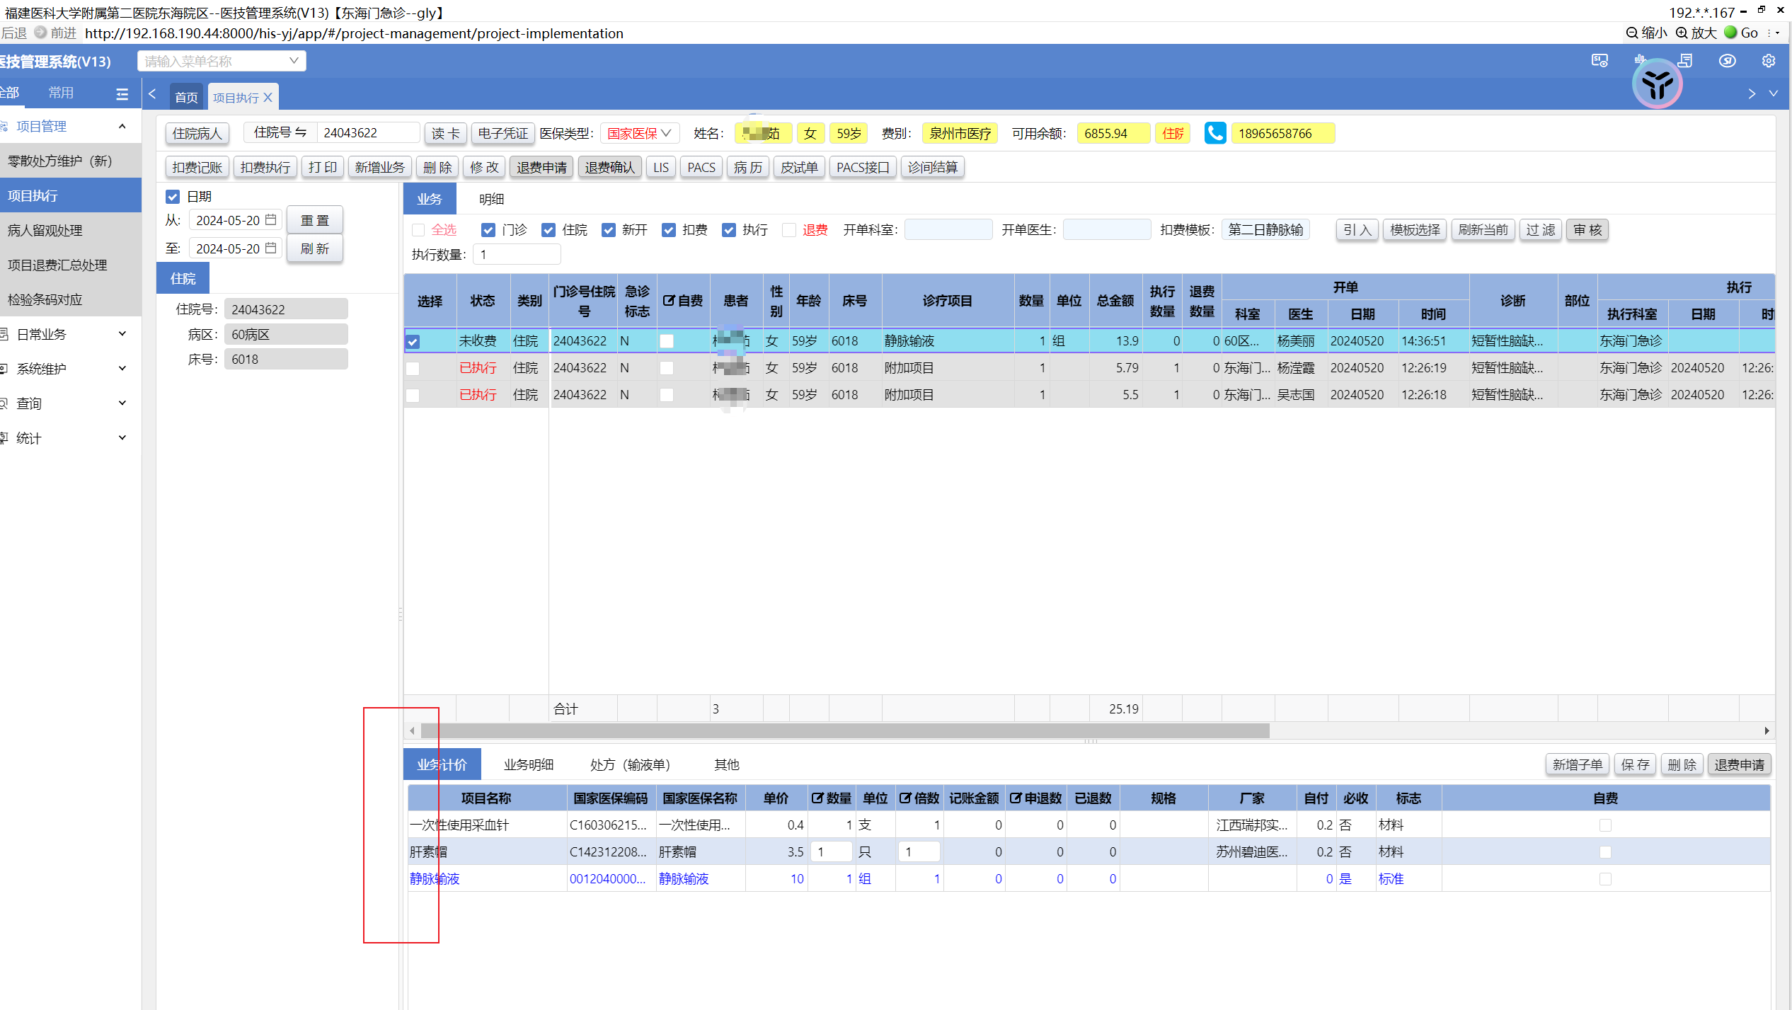Open the menu name search dropdown
The image size is (1792, 1010).
[222, 61]
